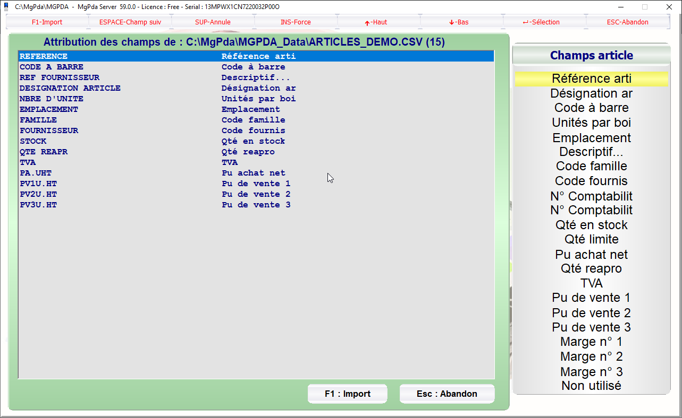Select Pu achat net in Champs article panel
The width and height of the screenshot is (682, 418).
[x=591, y=255]
